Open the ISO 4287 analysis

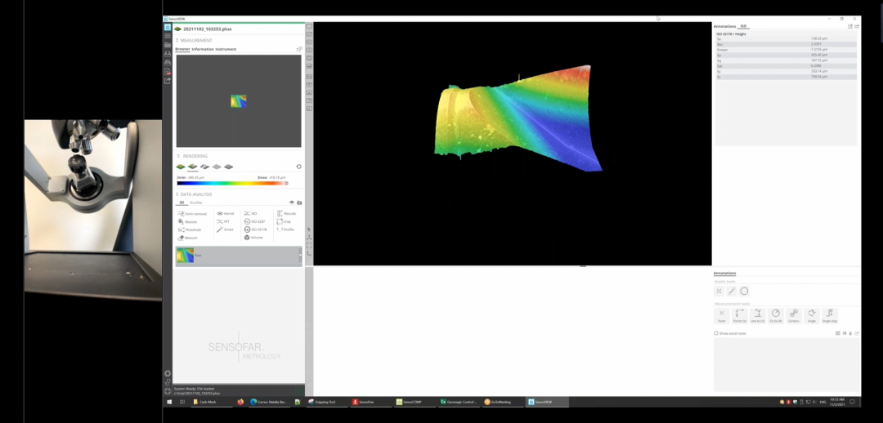254,221
